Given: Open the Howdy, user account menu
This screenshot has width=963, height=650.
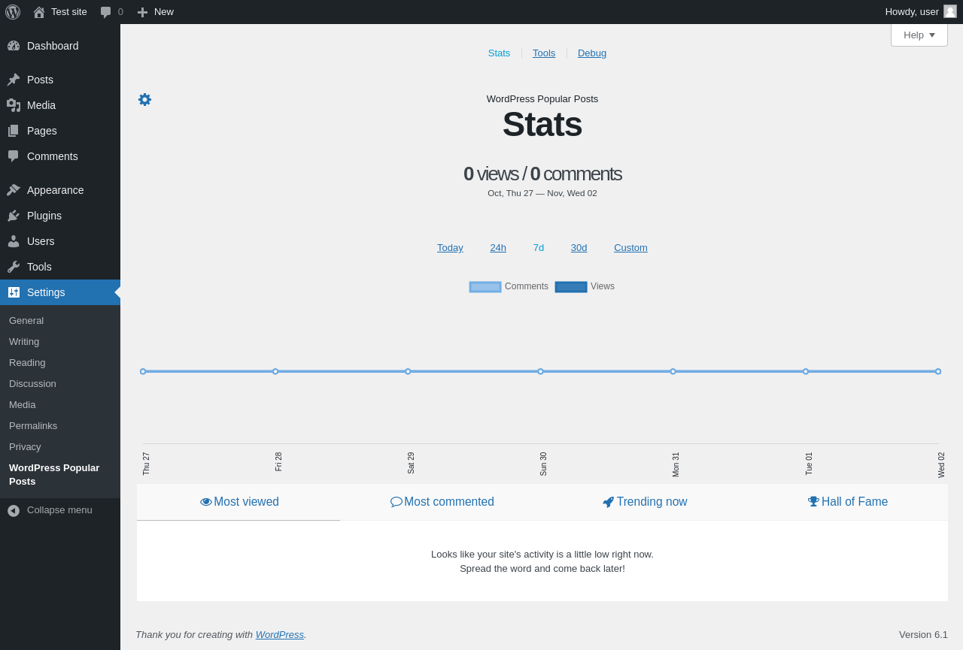Looking at the screenshot, I should pyautogui.click(x=921, y=12).
